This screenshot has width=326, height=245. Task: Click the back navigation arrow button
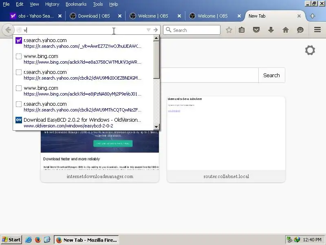point(8,30)
